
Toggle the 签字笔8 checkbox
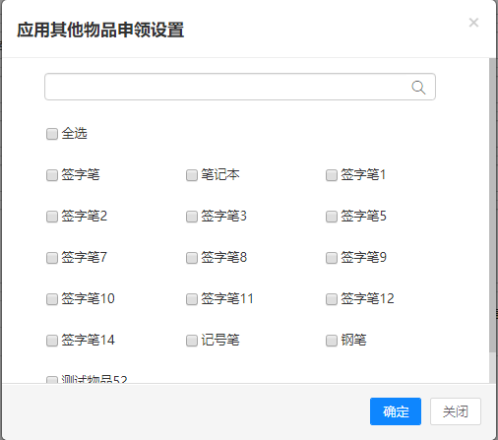[192, 258]
